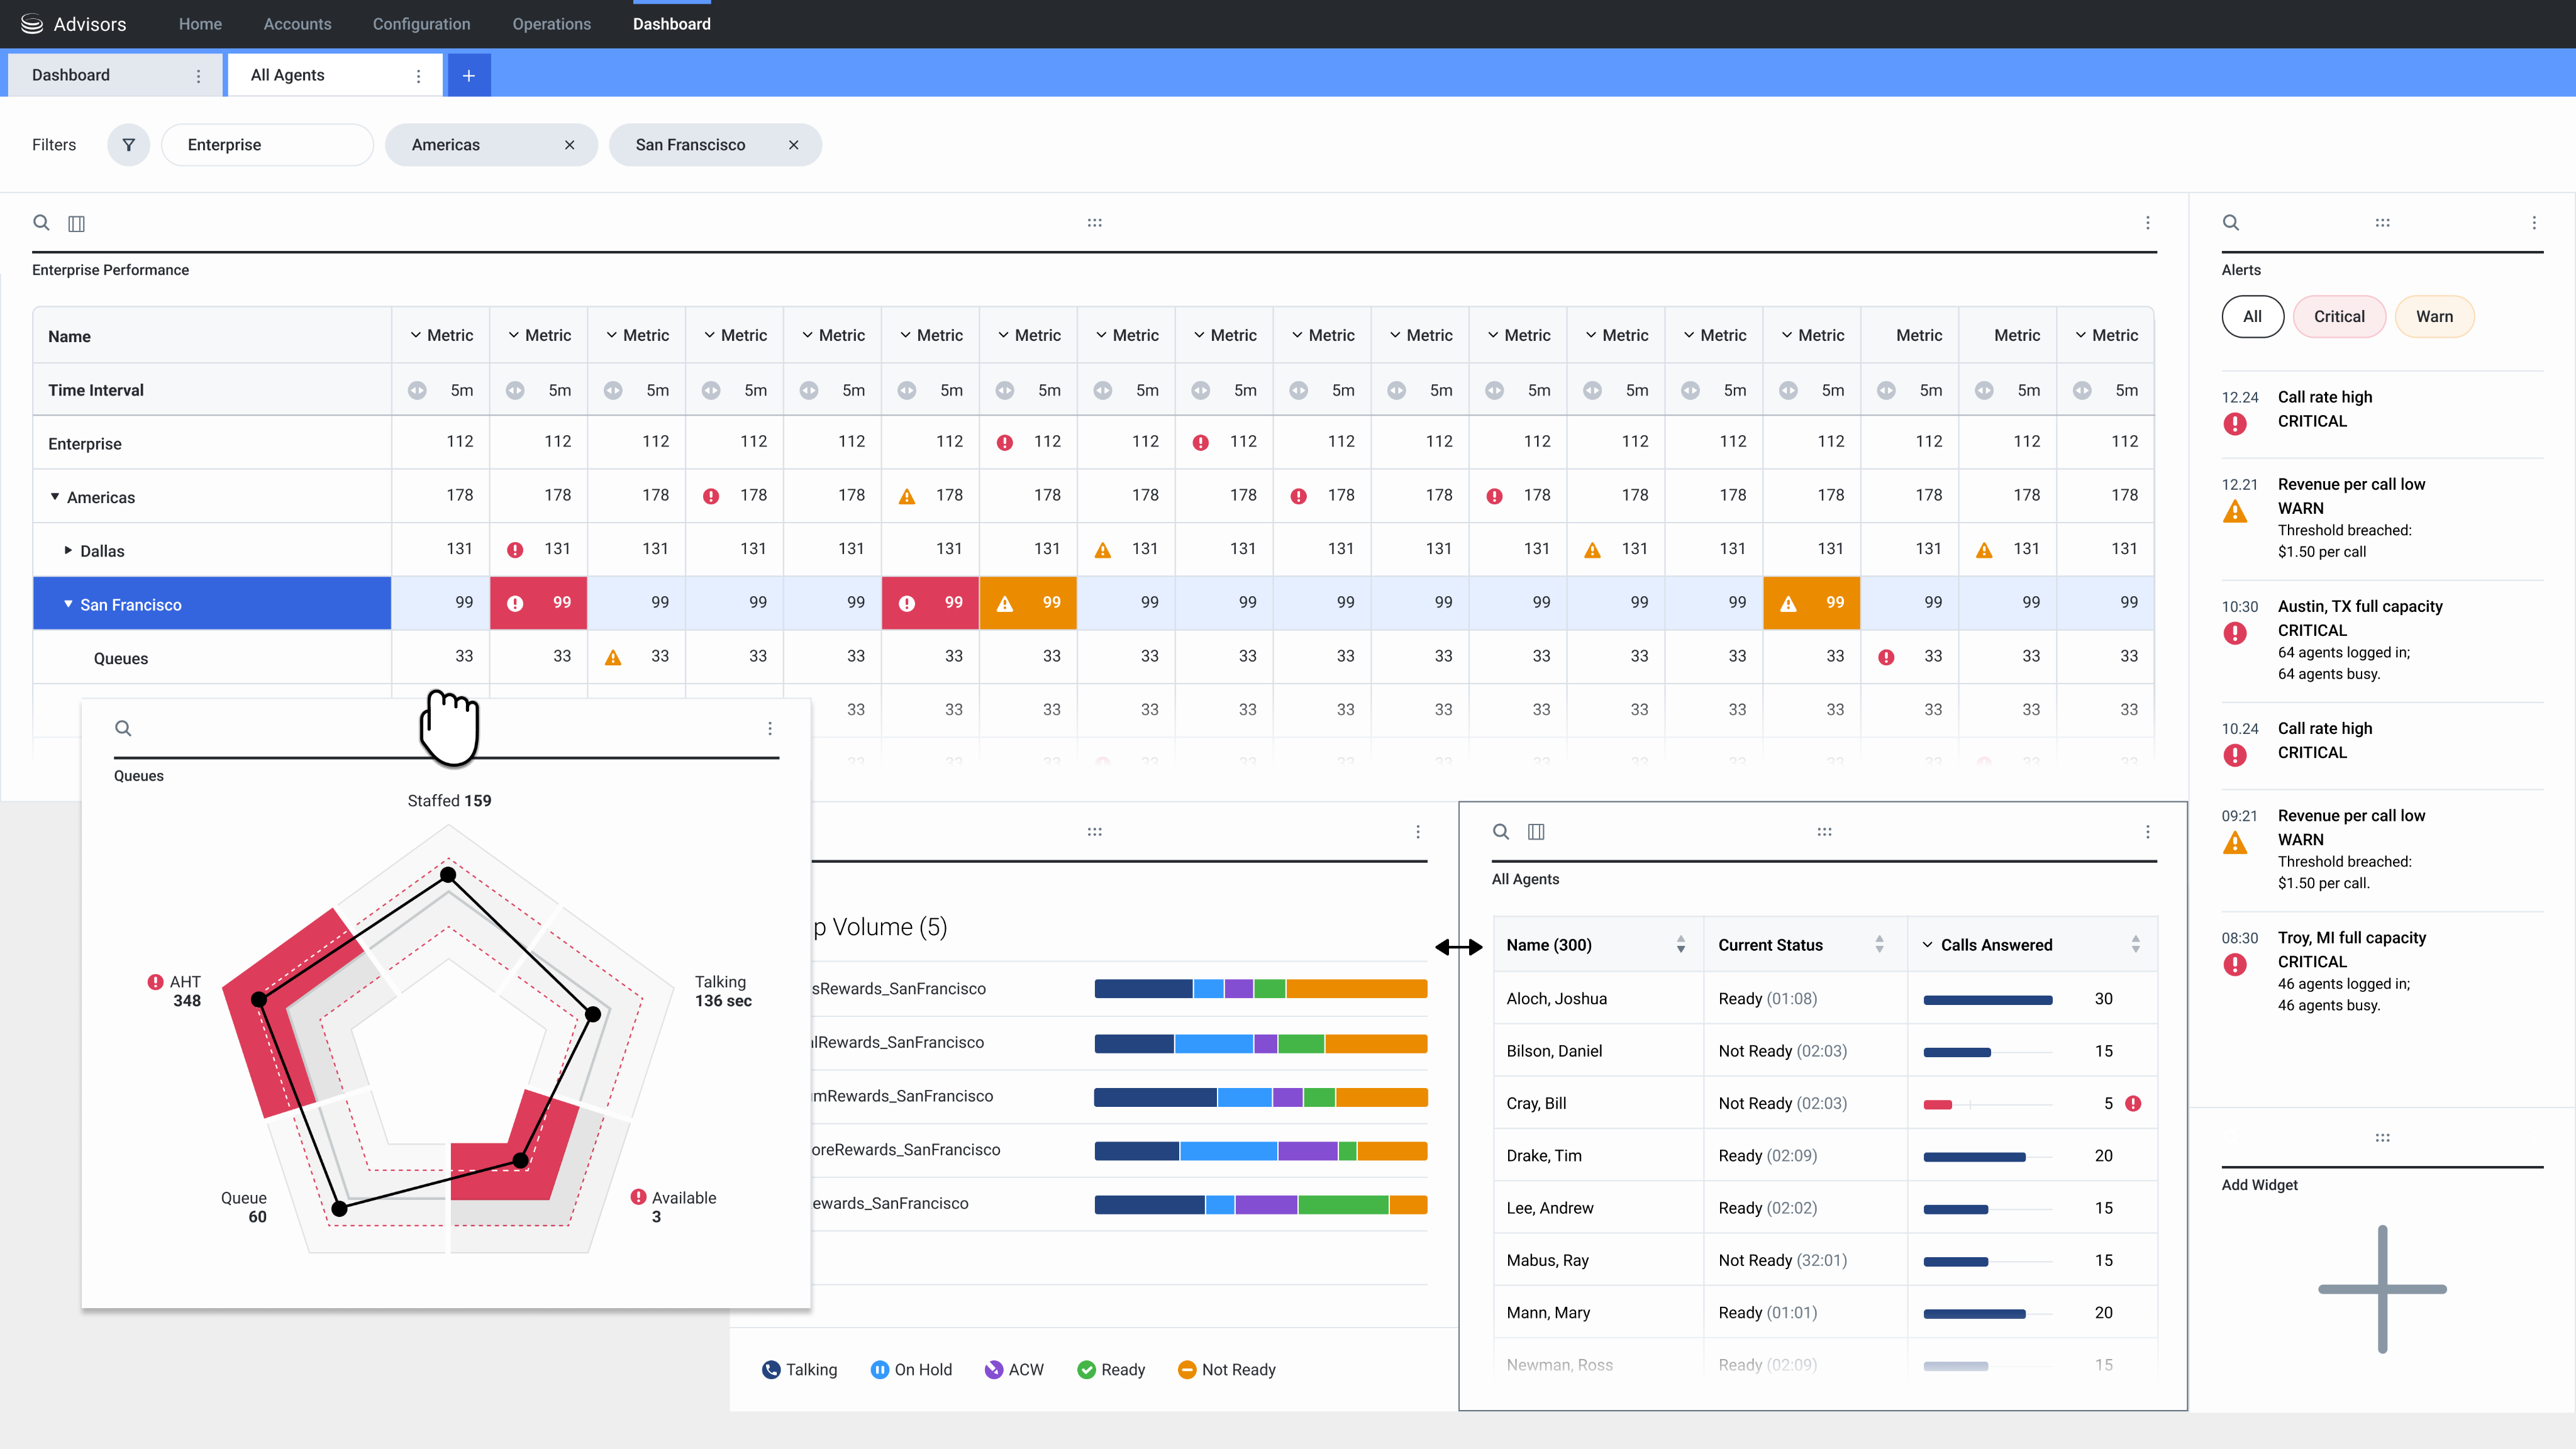Click search icon in Alerts panel
Image resolution: width=2576 pixels, height=1449 pixels.
coord(2230,223)
